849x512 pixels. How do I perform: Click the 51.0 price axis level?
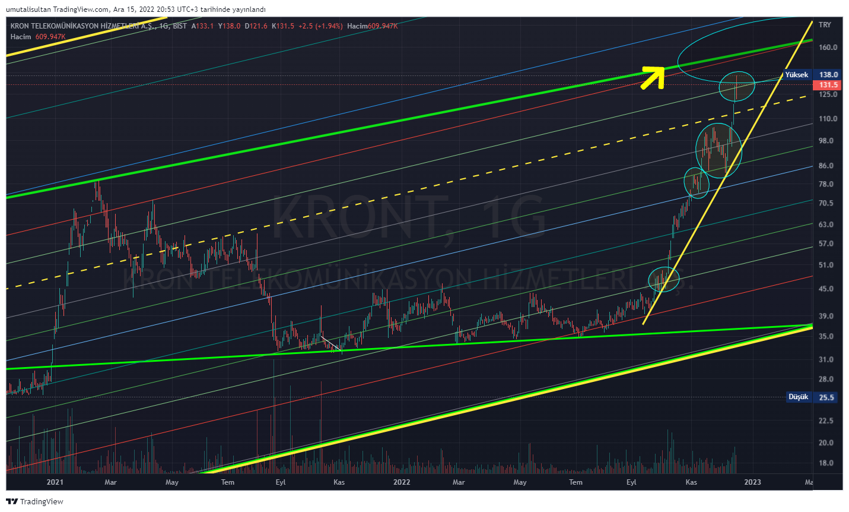point(826,265)
